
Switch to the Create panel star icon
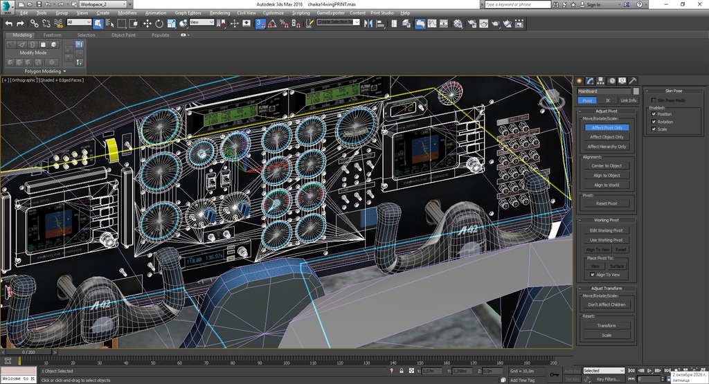(x=580, y=81)
